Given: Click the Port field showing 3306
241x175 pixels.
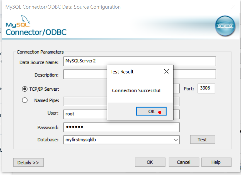Looking at the screenshot, I should (x=206, y=88).
